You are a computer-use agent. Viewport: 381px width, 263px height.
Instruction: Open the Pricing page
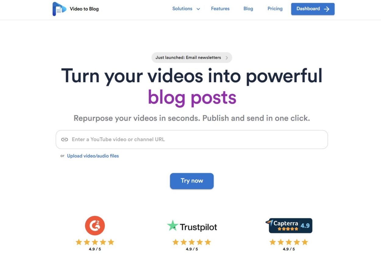point(275,9)
